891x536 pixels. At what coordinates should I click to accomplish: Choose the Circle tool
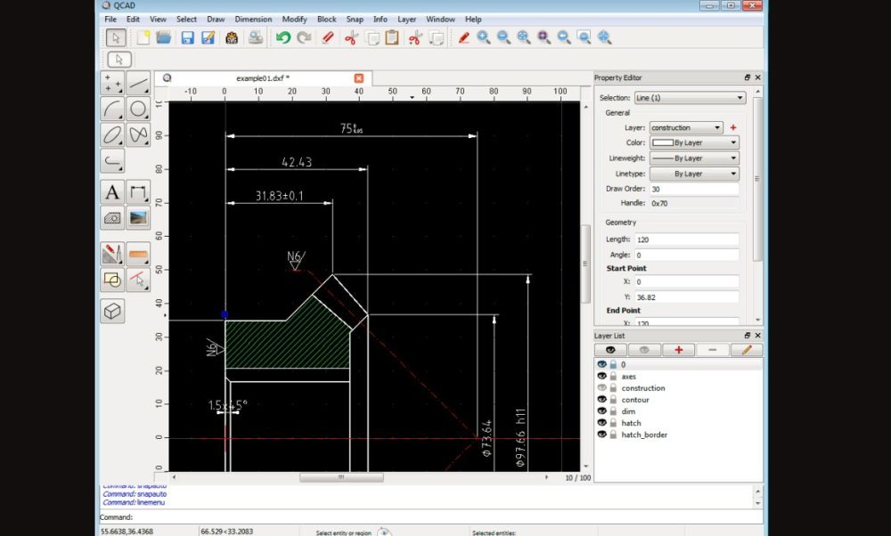(x=138, y=110)
